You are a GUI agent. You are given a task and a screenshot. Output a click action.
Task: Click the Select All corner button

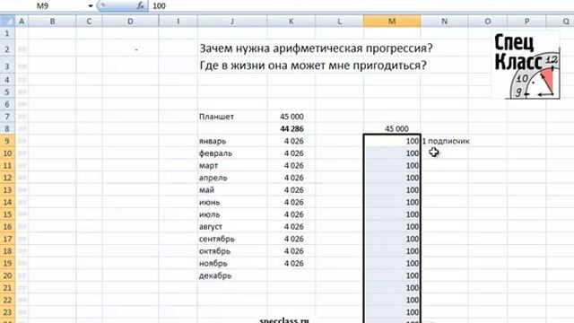[7, 22]
